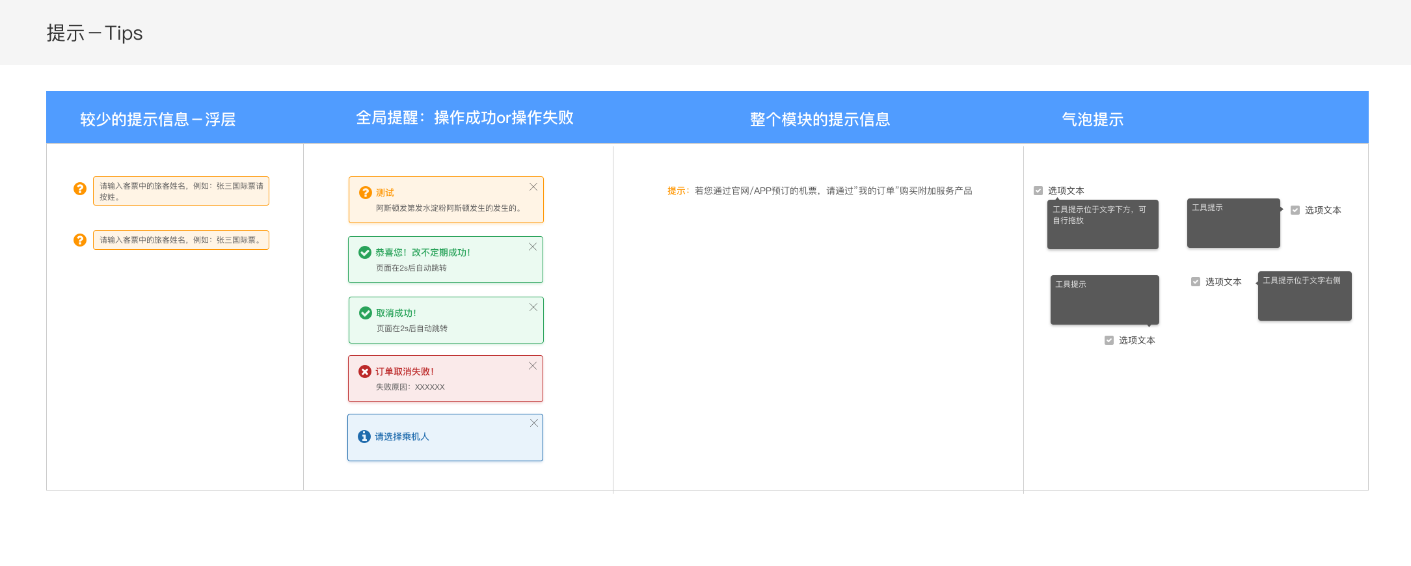Toggle 选项文本 checkbox left of 工具提示位于文字右侧
The height and width of the screenshot is (566, 1411).
coord(1196,282)
